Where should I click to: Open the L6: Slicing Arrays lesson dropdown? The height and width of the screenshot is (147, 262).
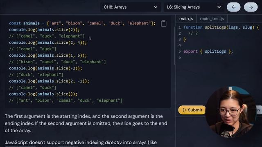coord(194,7)
